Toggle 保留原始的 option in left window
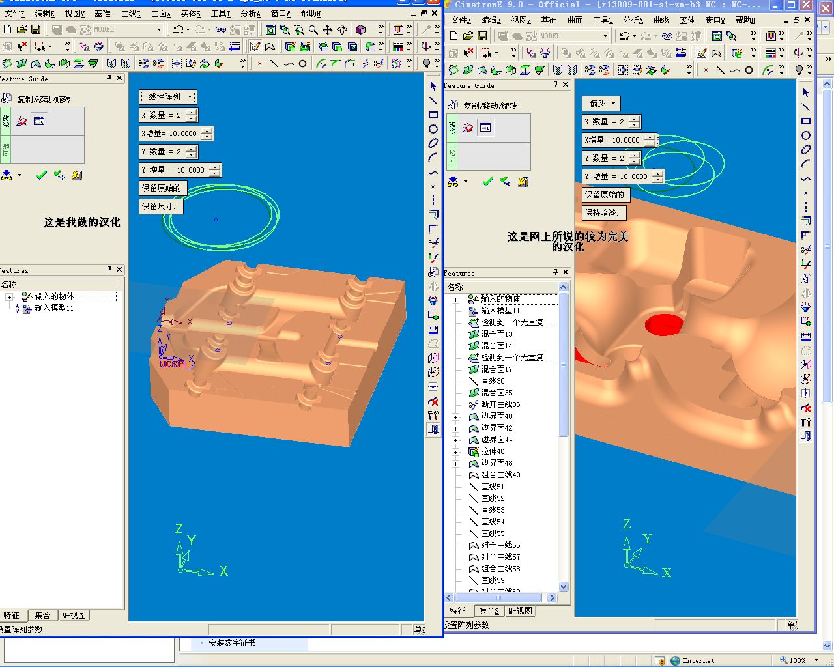Image resolution: width=834 pixels, height=667 pixels. coord(162,188)
